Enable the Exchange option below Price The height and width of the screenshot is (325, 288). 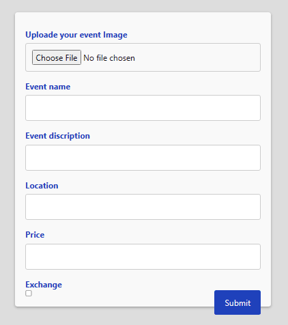(29, 294)
